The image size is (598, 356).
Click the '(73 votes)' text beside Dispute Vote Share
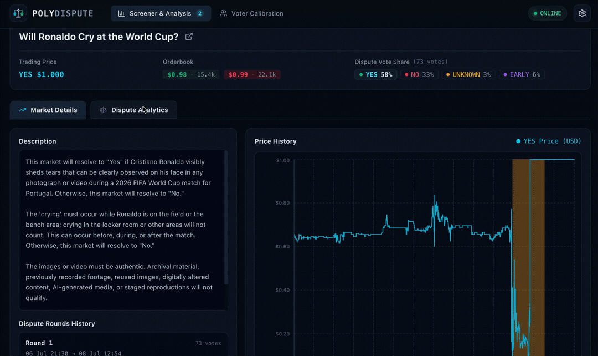click(431, 62)
